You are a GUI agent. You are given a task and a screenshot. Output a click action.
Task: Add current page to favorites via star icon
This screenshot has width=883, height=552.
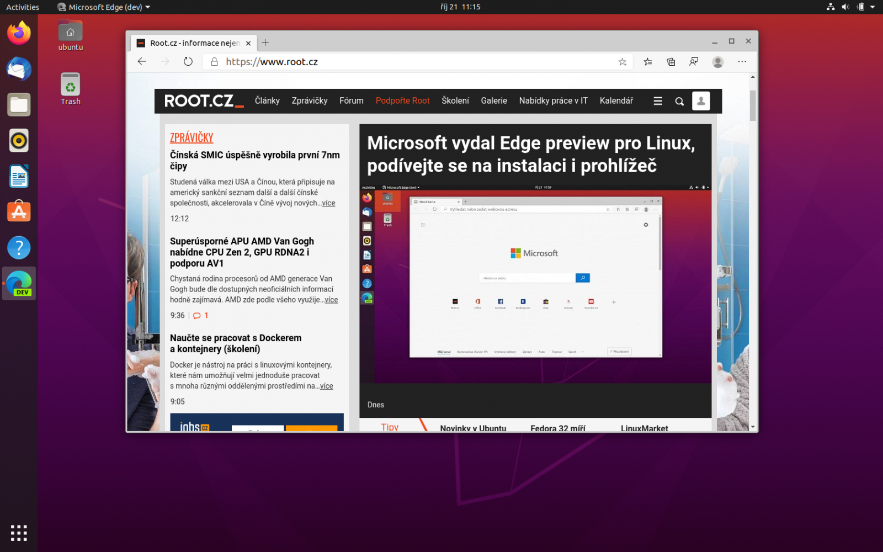tap(623, 61)
